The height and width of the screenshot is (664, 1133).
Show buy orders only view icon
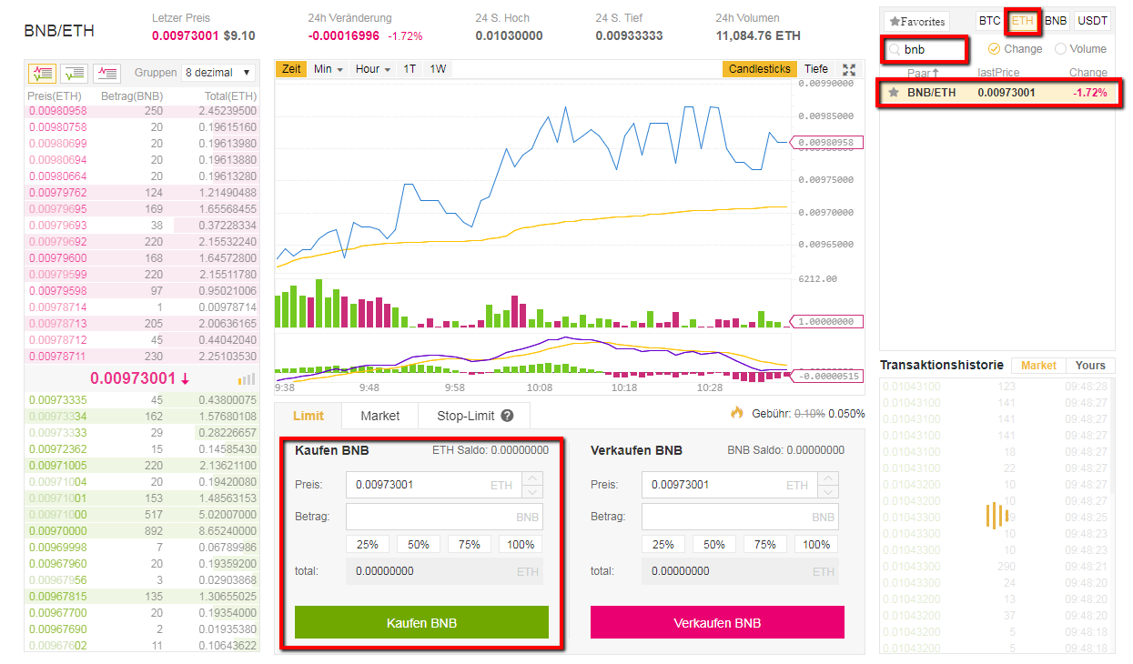click(x=75, y=73)
